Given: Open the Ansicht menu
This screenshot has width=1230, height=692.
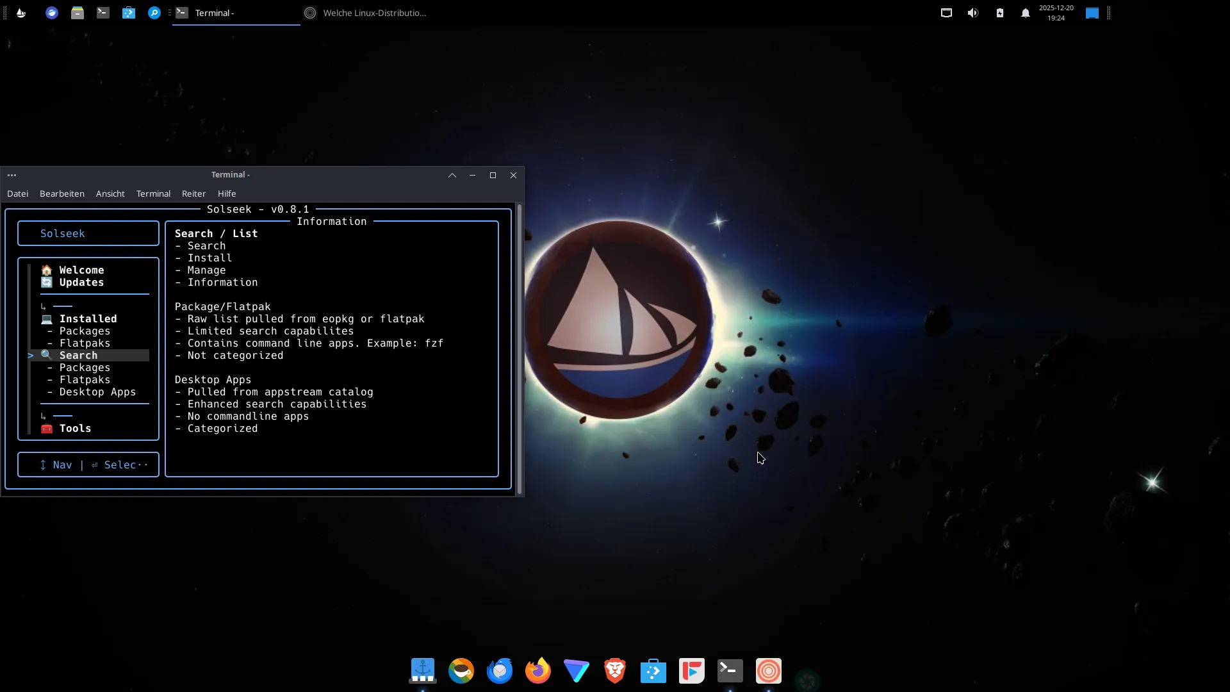Looking at the screenshot, I should [110, 194].
